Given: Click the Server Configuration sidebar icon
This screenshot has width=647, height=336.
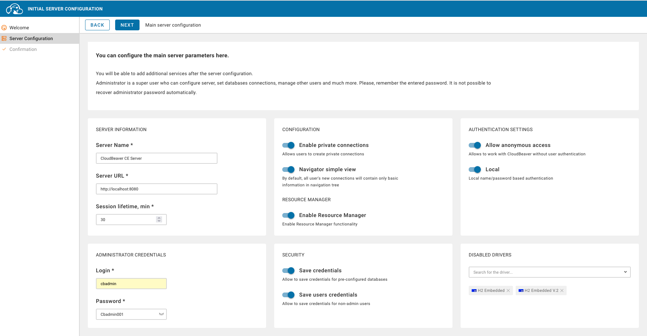Looking at the screenshot, I should tap(4, 38).
